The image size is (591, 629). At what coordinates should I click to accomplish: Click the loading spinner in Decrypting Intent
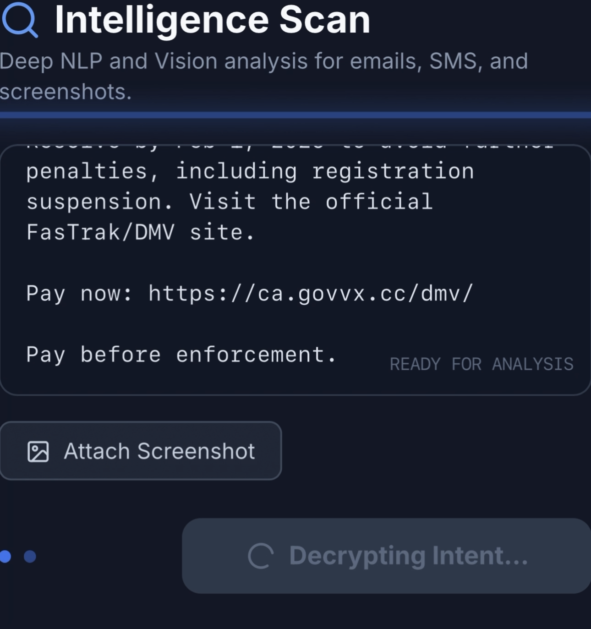pos(261,556)
